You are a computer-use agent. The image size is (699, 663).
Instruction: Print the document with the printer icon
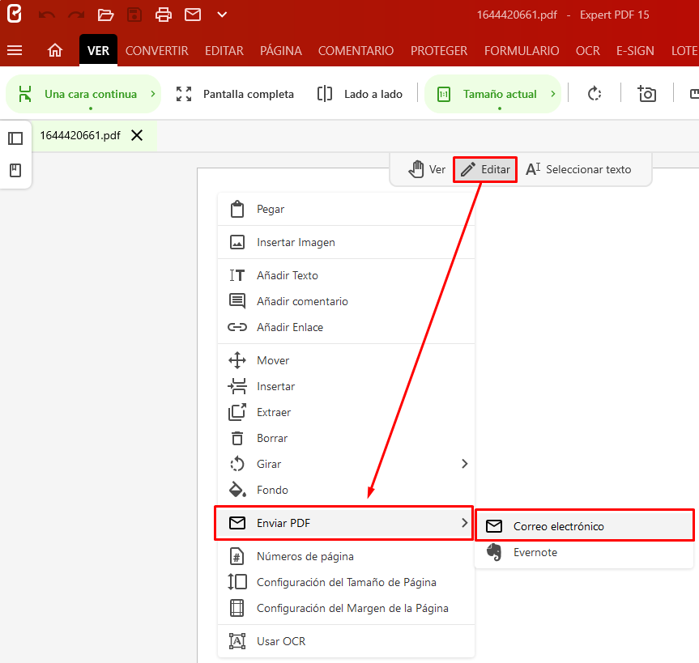(x=163, y=15)
